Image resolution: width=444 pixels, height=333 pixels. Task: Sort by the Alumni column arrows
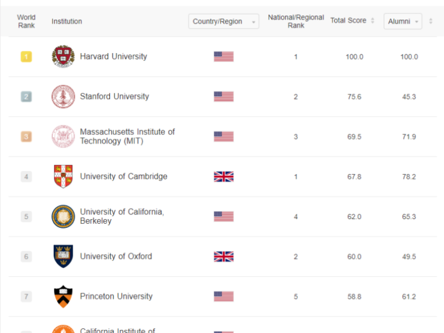click(x=431, y=21)
